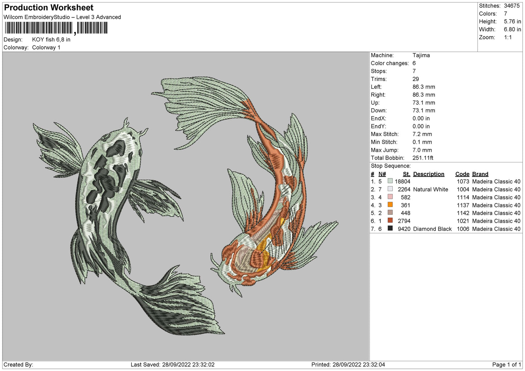Click the pink swatch for code 1114
This screenshot has width=525, height=371.
390,197
